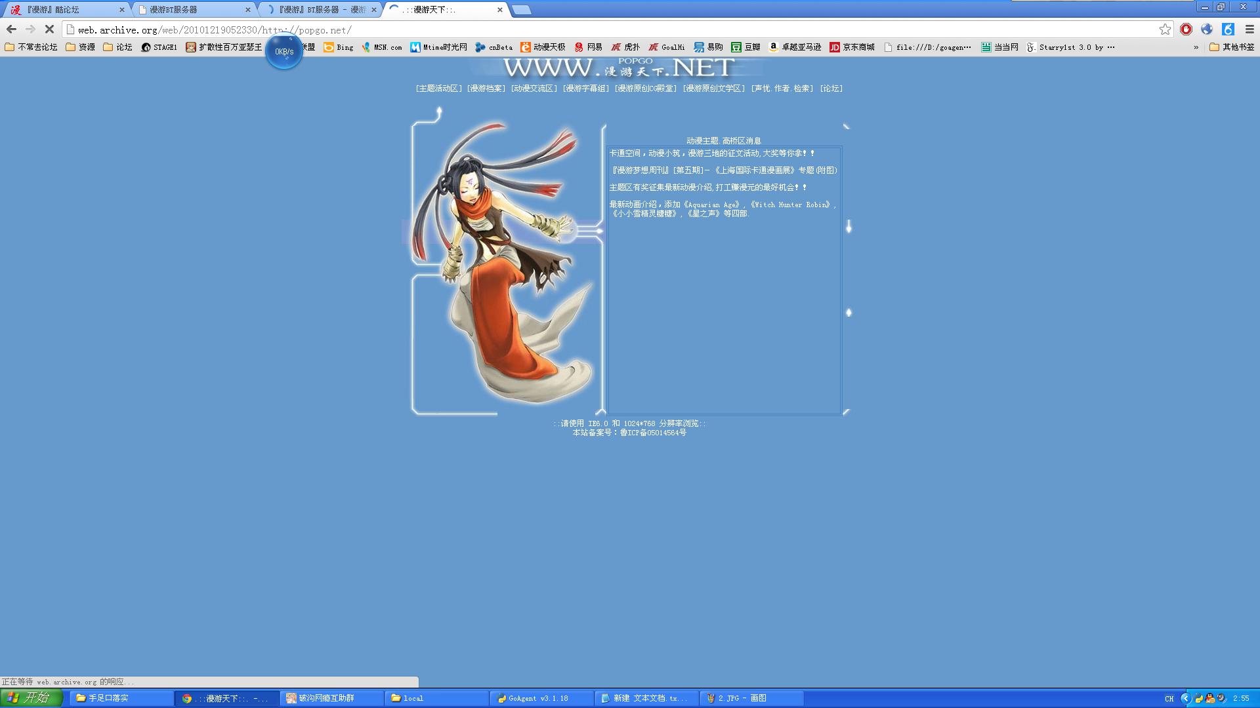Open the [漫游原创文学区] site link
The width and height of the screenshot is (1260, 708).
coord(714,88)
